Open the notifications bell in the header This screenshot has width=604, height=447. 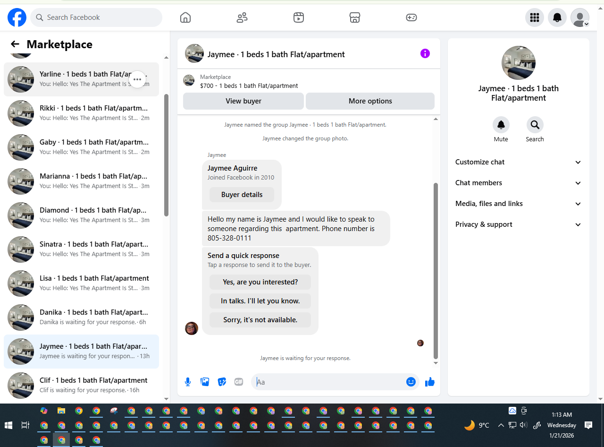pos(557,17)
